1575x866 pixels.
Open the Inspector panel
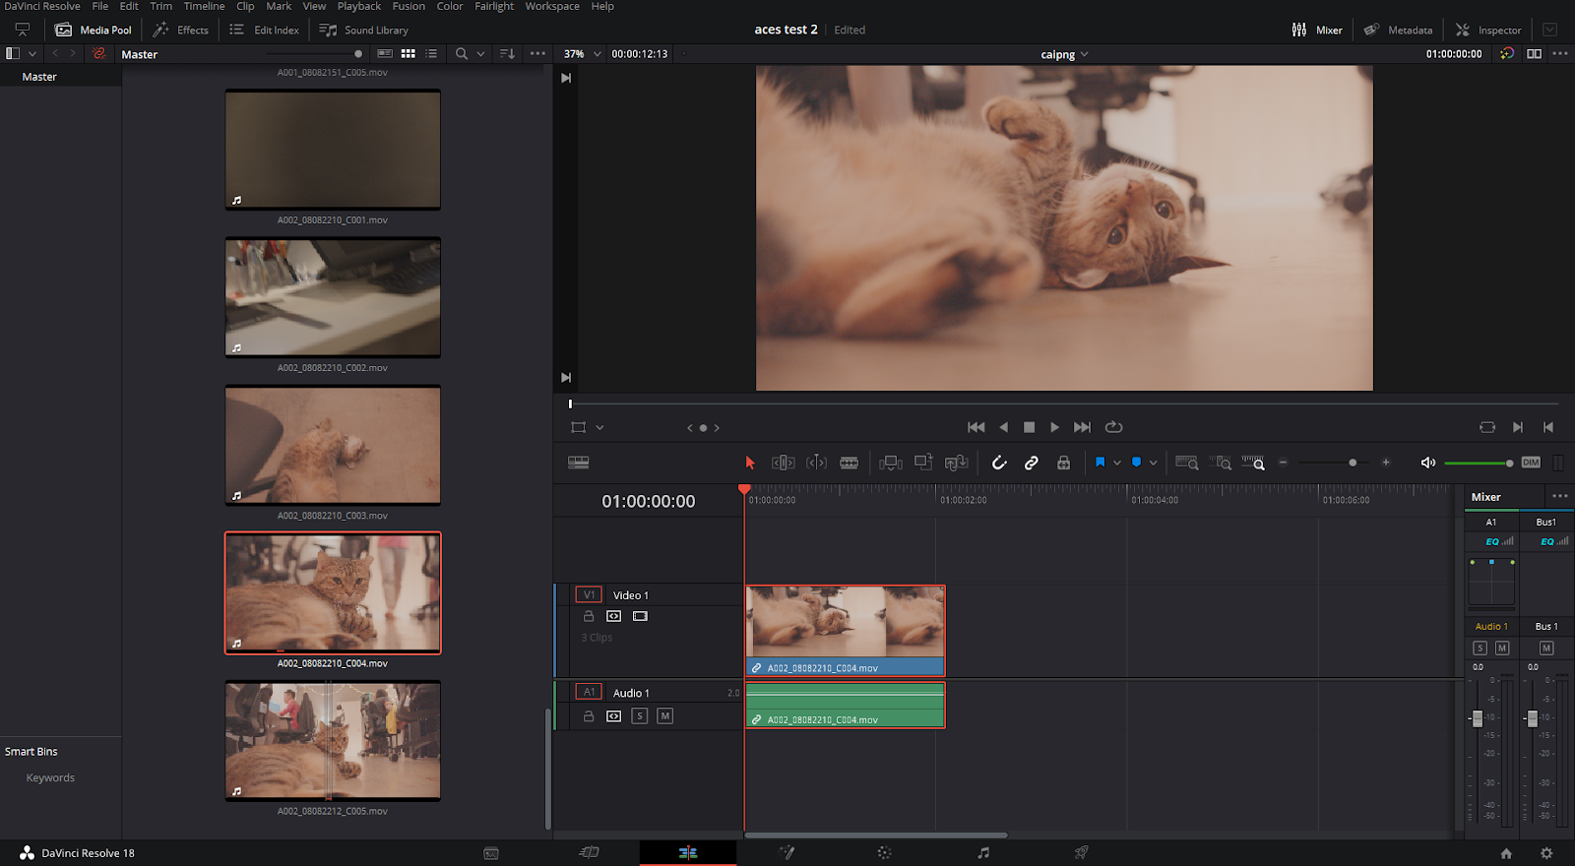pos(1488,30)
